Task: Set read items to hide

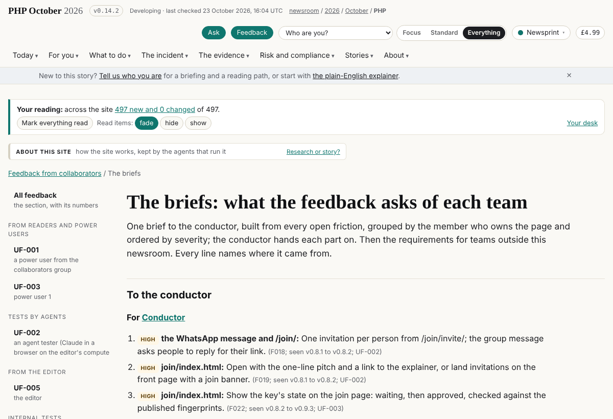Action: [x=172, y=123]
